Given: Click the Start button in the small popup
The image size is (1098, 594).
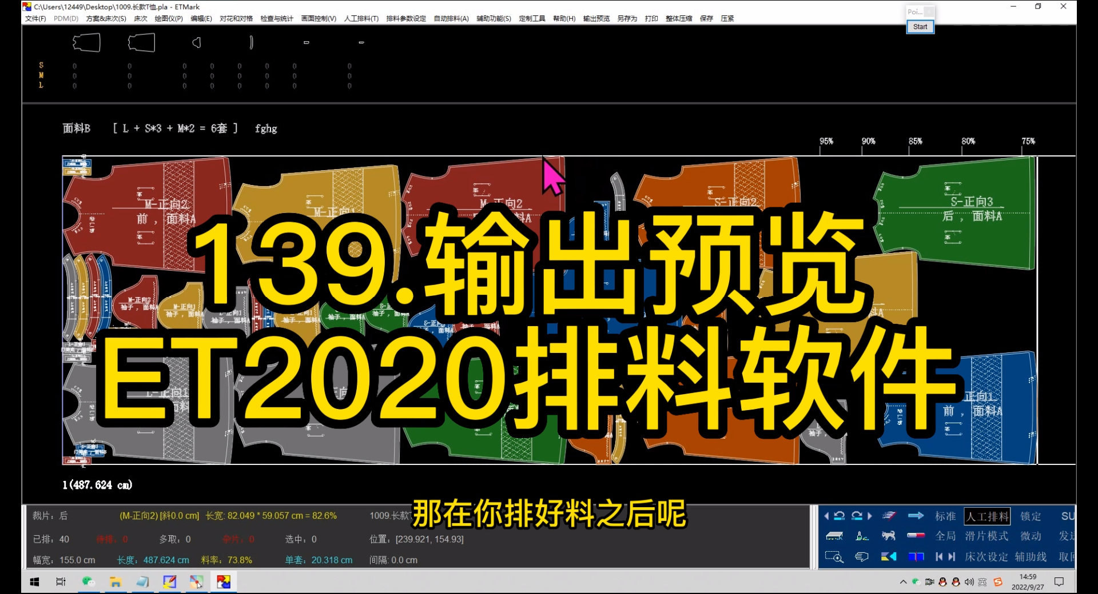Looking at the screenshot, I should tap(920, 27).
